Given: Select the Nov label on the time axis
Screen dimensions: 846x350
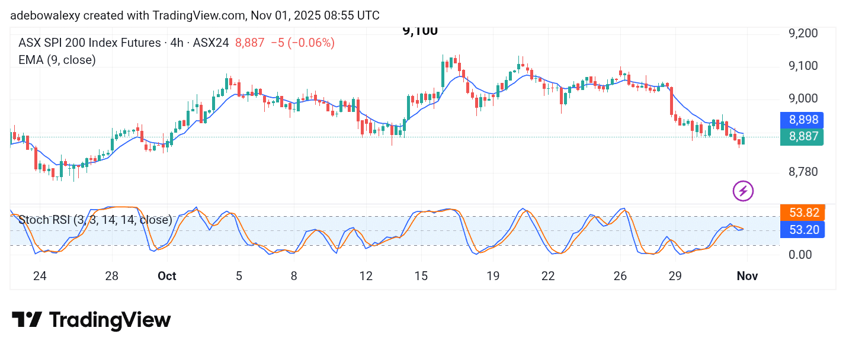Looking at the screenshot, I should click(747, 276).
